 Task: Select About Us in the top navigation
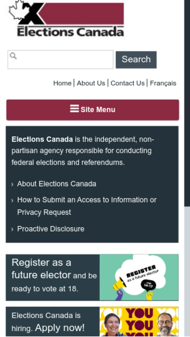pos(91,83)
